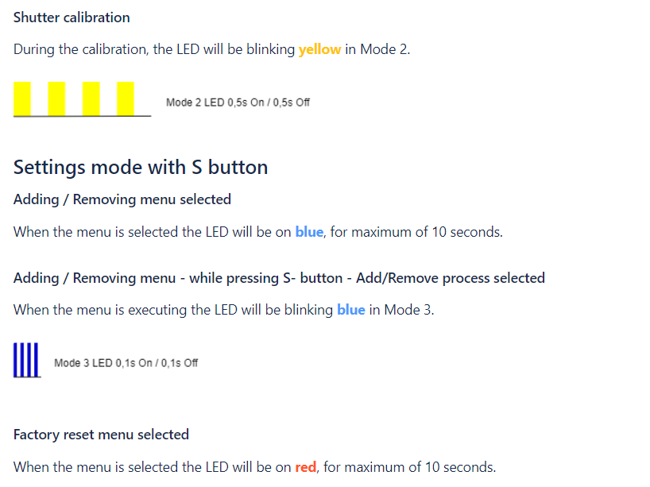Viewport: 650px width, 487px height.
Task: Click the "Factory reset menu selected" heading
Action: pos(101,435)
